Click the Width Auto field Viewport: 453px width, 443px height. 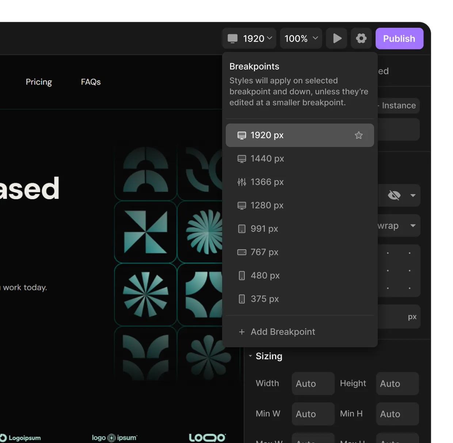(x=313, y=383)
